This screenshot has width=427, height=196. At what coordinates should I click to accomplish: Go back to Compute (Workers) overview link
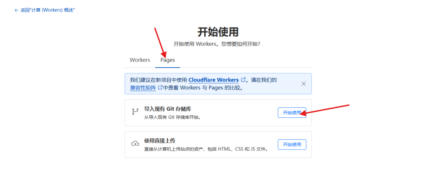tap(45, 10)
